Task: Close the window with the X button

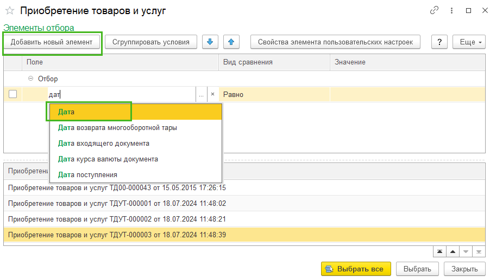Action: click(x=485, y=11)
